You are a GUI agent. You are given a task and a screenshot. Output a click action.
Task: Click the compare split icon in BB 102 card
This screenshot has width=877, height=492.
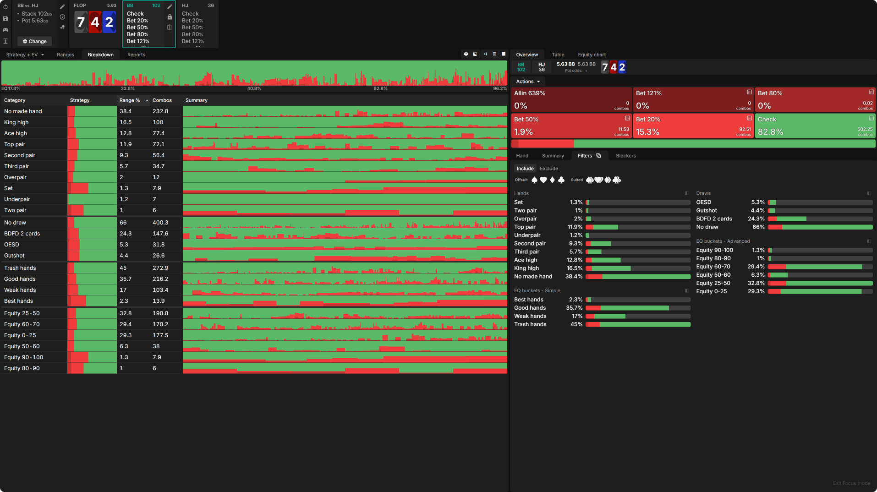pos(170,27)
